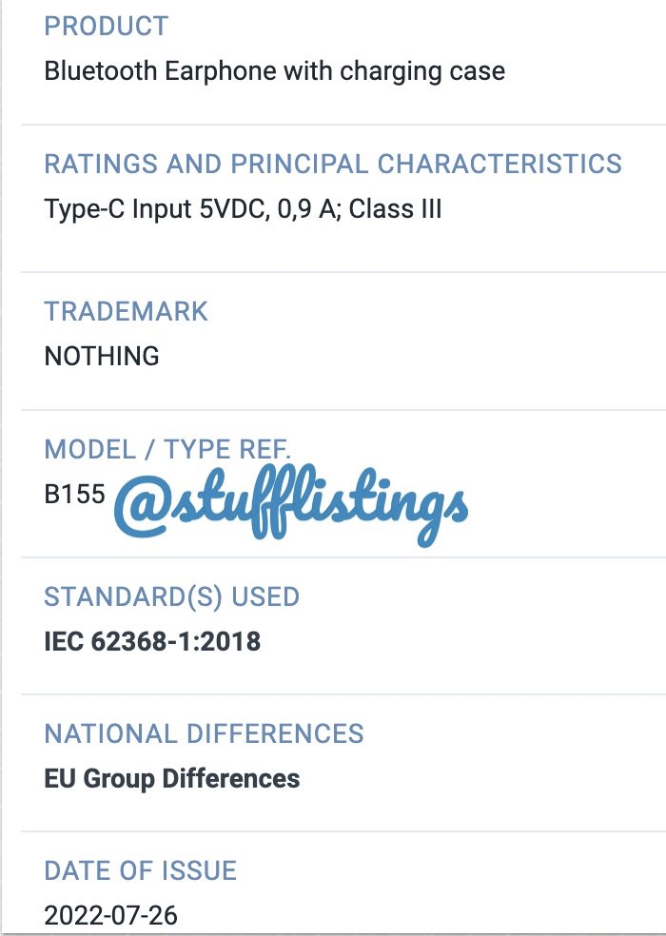The width and height of the screenshot is (666, 936).
Task: Open the IEC 62368-1:2018 standard link
Action: [152, 642]
